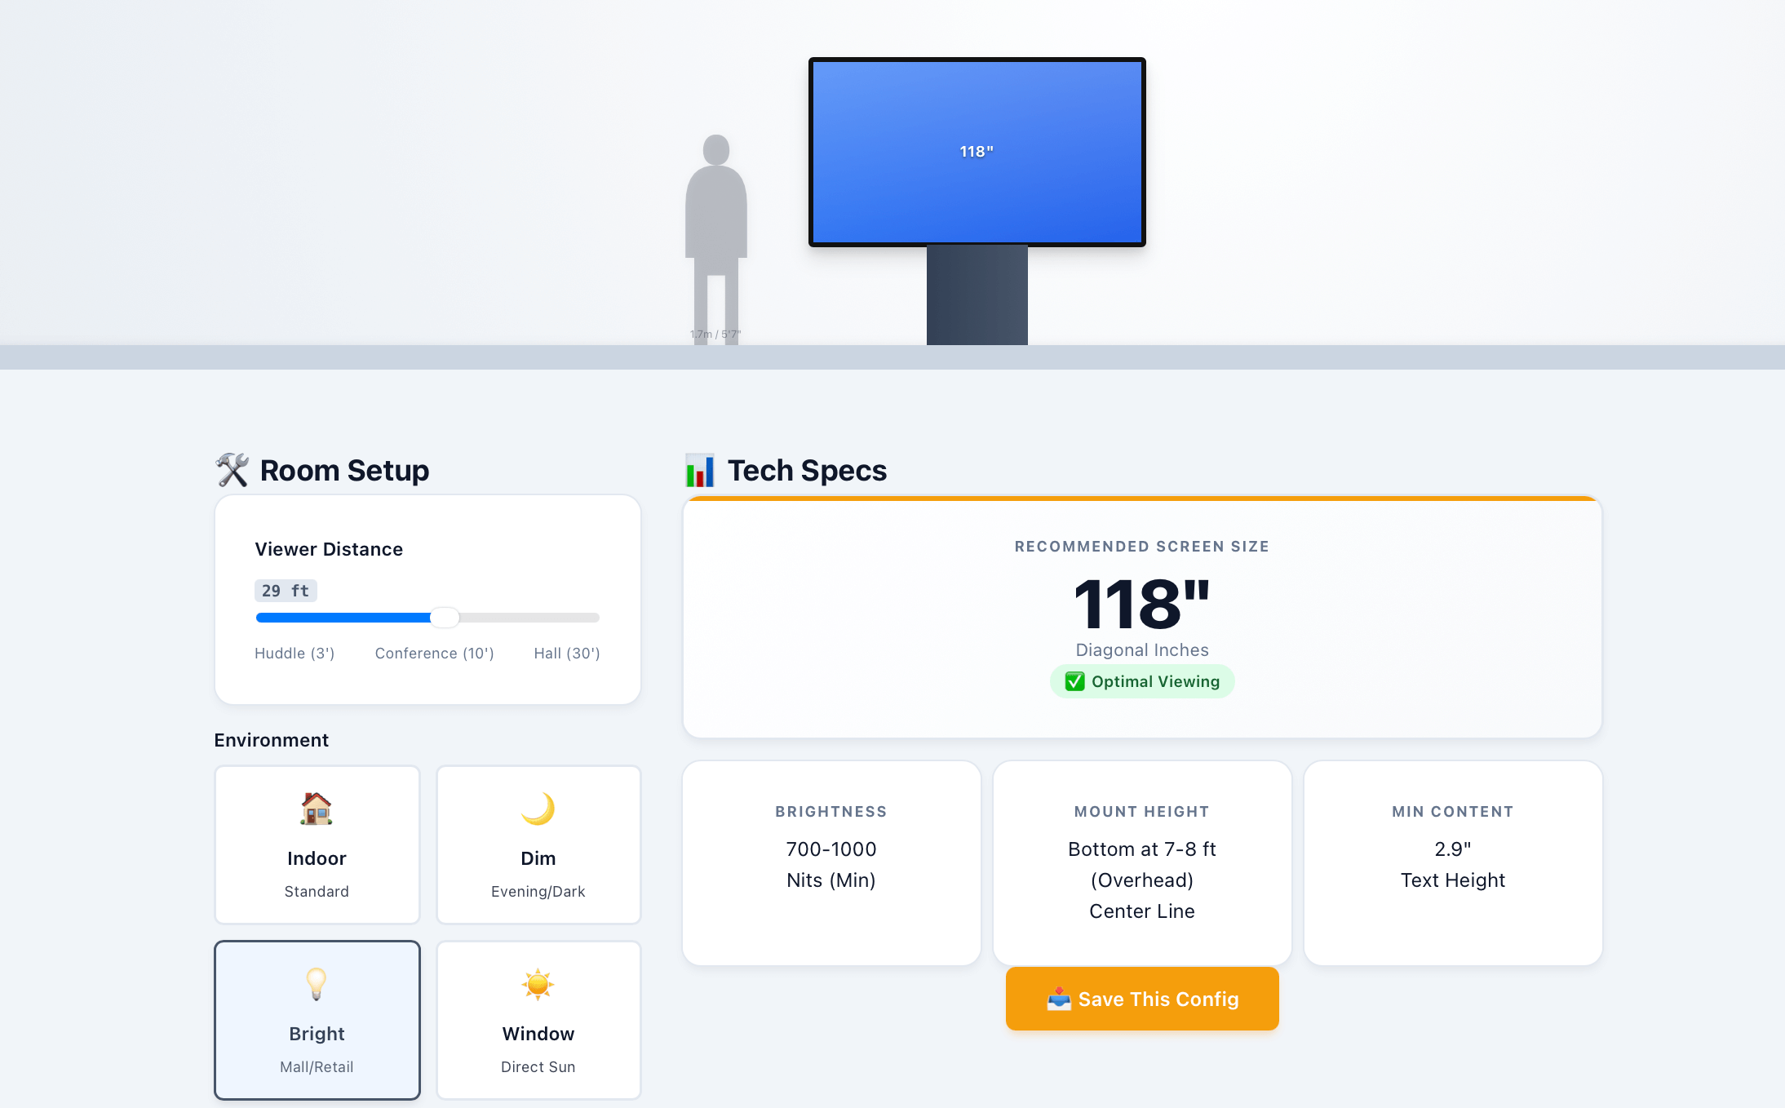Click the tools icon beside Room Setup
Viewport: 1785px width, 1108px height.
tap(233, 470)
